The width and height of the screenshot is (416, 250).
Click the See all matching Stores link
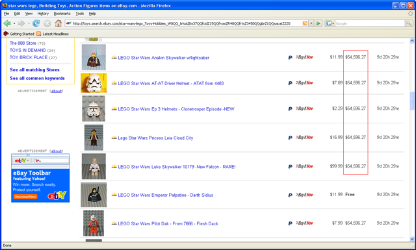[x=34, y=69]
